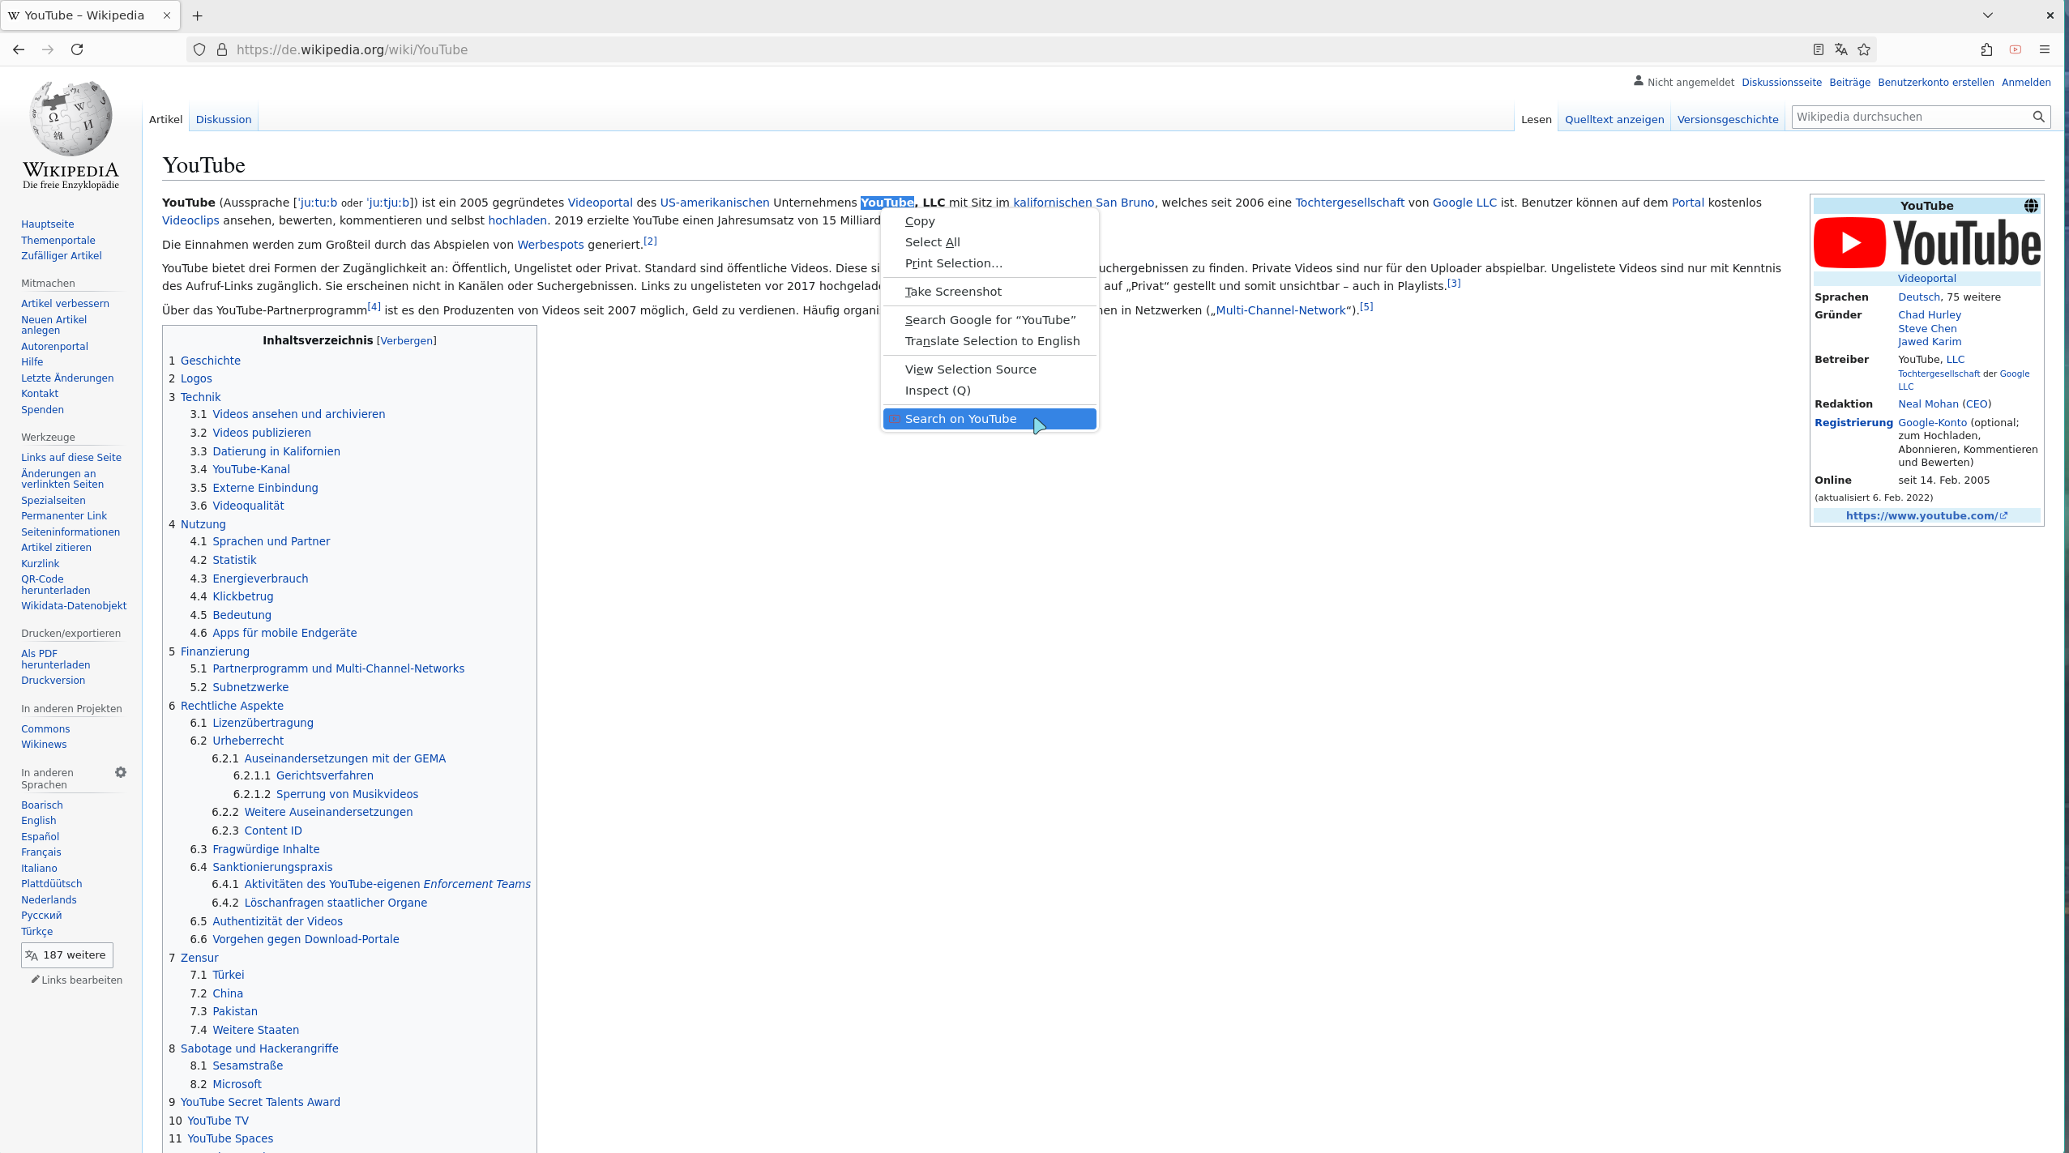Open the Videoportal link in first sentence
Screen dimensions: 2069x1153
pyautogui.click(x=600, y=203)
